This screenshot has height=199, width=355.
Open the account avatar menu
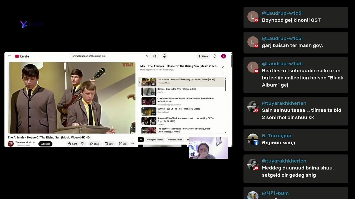(x=224, y=56)
